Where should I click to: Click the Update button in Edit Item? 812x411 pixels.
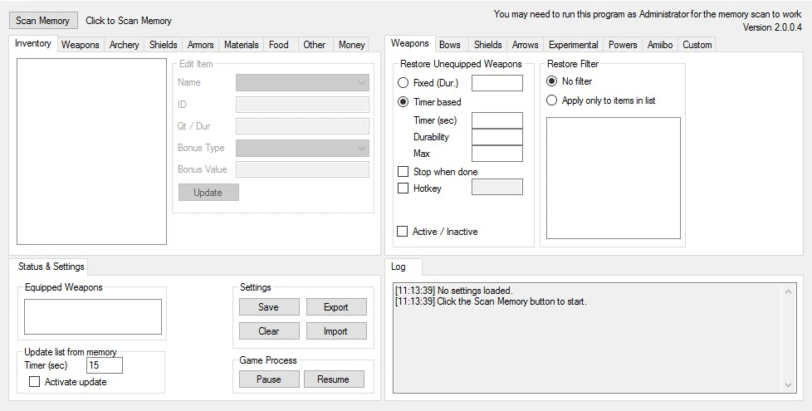(x=208, y=193)
